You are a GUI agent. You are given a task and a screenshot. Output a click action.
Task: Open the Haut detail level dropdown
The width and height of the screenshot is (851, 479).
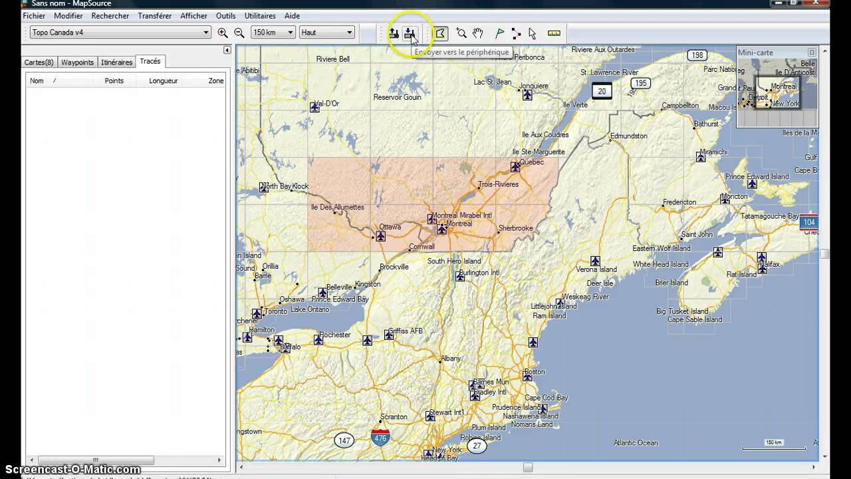(326, 32)
